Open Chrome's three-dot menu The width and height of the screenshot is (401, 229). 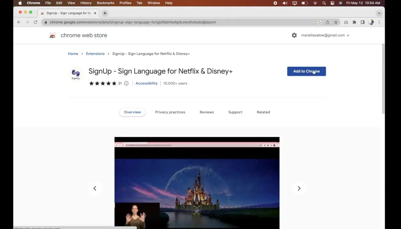tap(379, 22)
